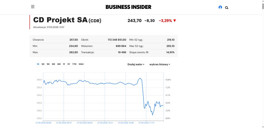The height and width of the screenshot is (128, 264).
Task: Show the MAX chart range
Action: [81, 64]
